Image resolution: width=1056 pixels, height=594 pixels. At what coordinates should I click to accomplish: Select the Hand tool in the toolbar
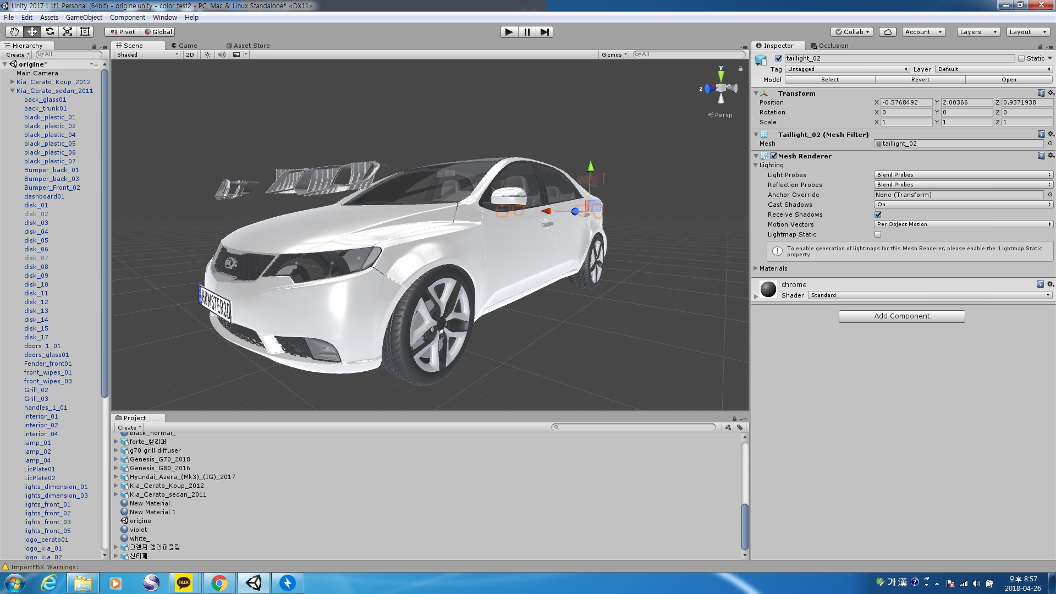(x=14, y=32)
